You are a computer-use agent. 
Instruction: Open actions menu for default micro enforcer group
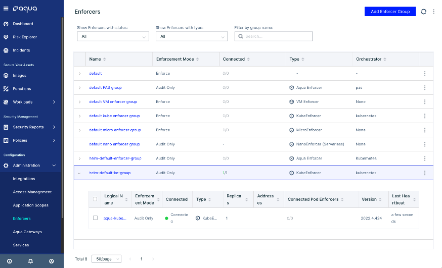(x=424, y=130)
